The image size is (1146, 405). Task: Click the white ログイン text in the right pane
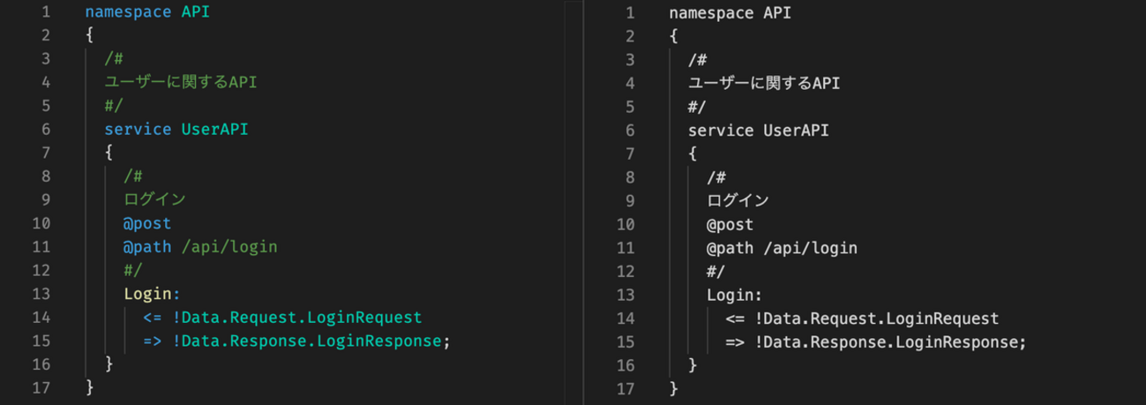(738, 201)
